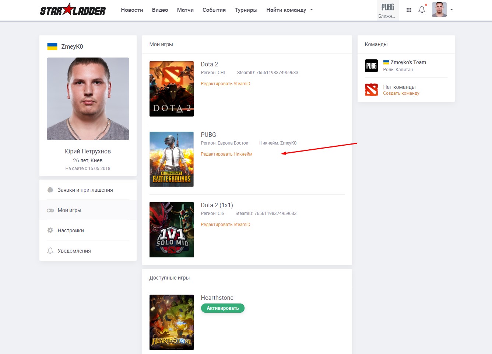Click the На сайте с 15.05.2018 text
The height and width of the screenshot is (354, 492).
(x=88, y=169)
